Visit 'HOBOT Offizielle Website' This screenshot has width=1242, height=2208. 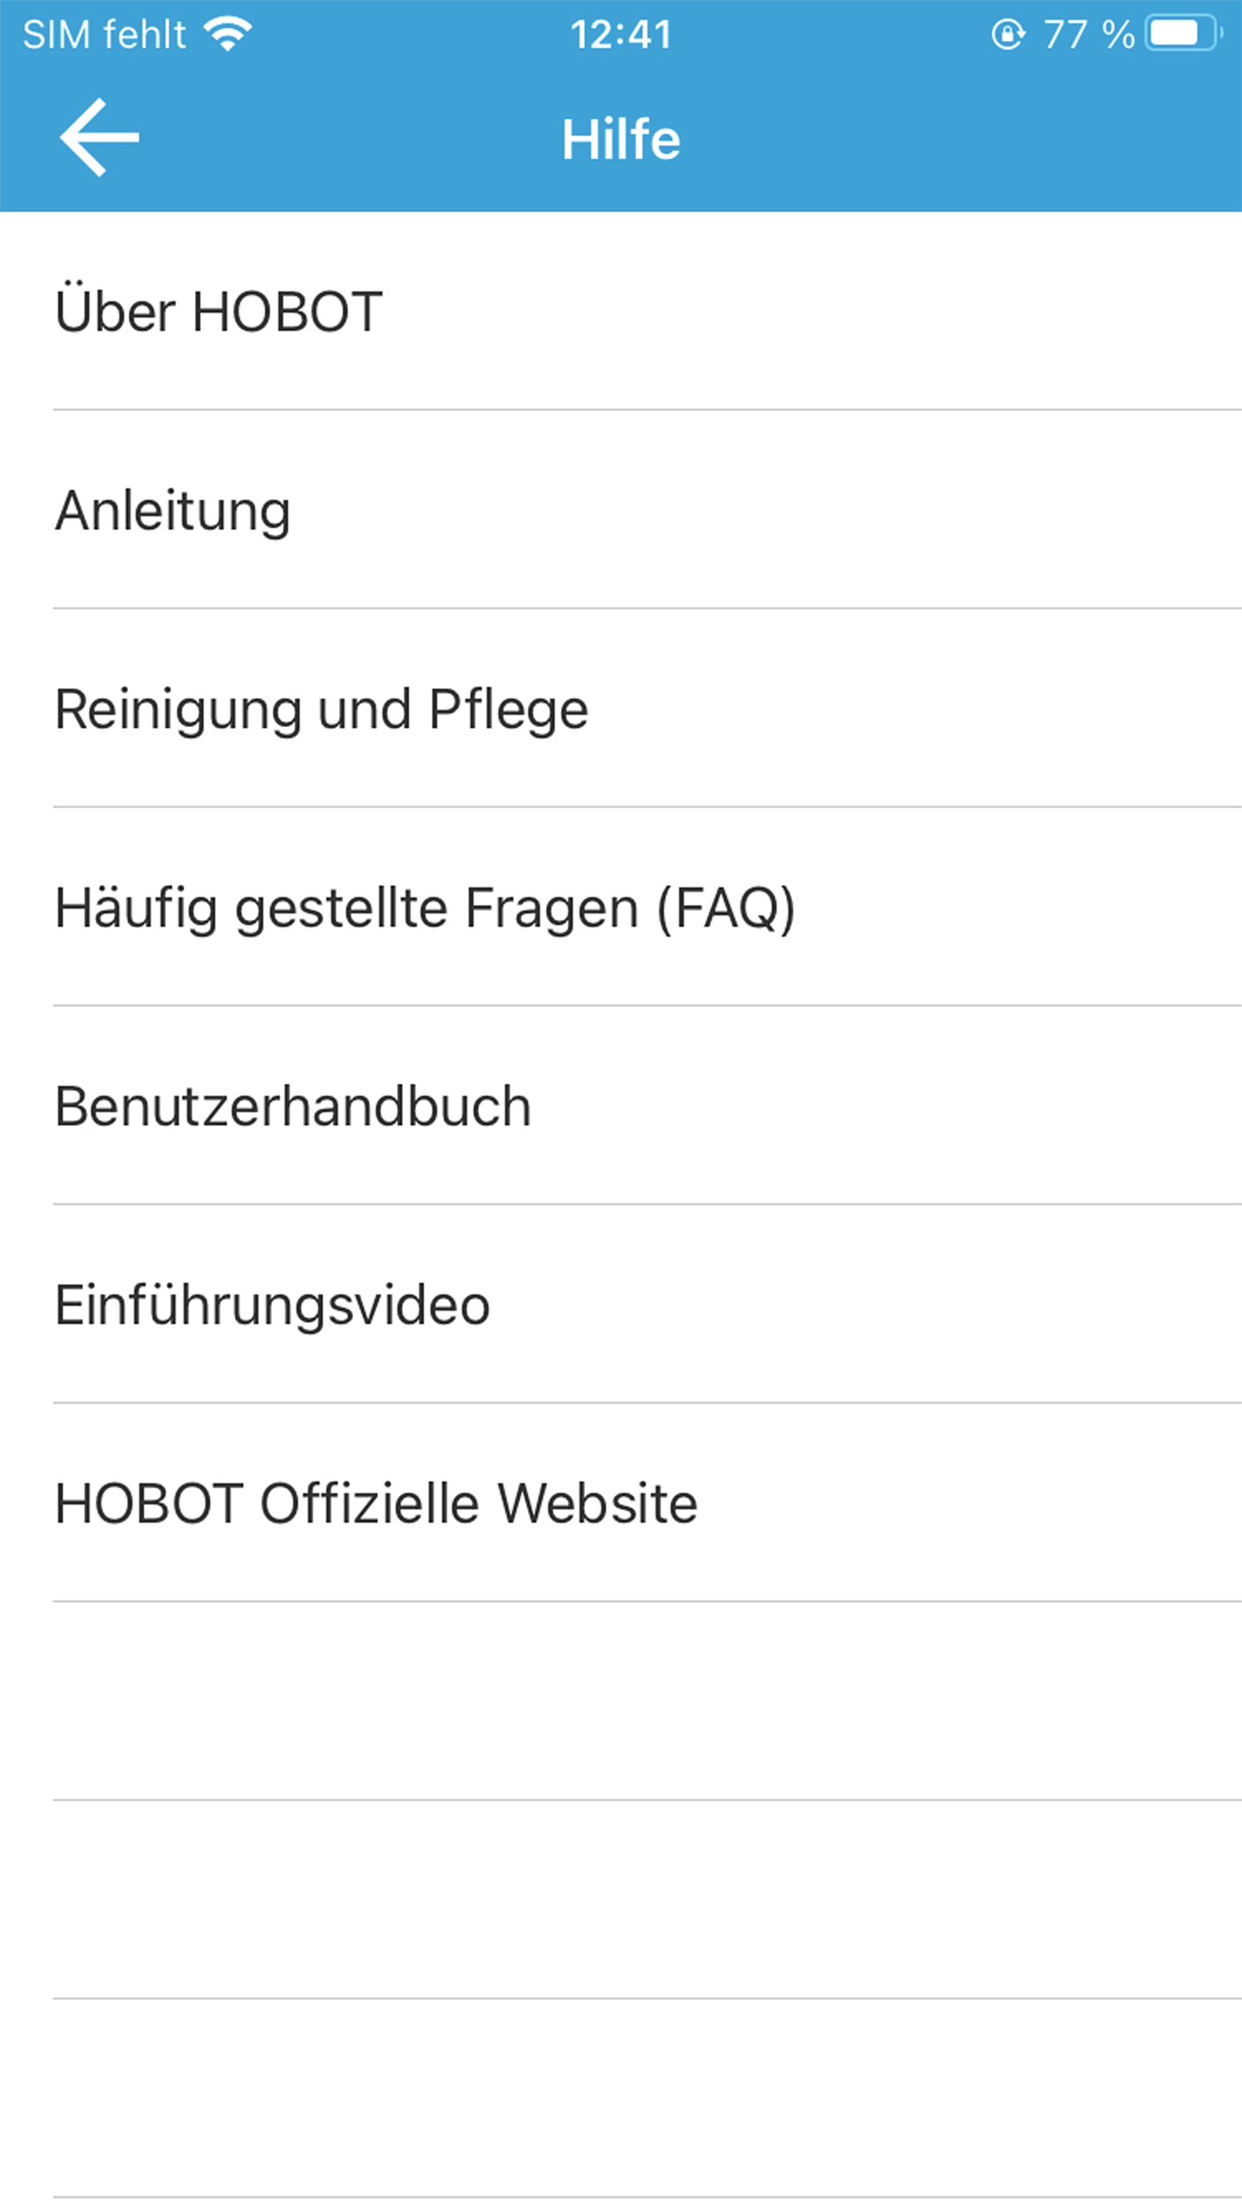point(376,1503)
